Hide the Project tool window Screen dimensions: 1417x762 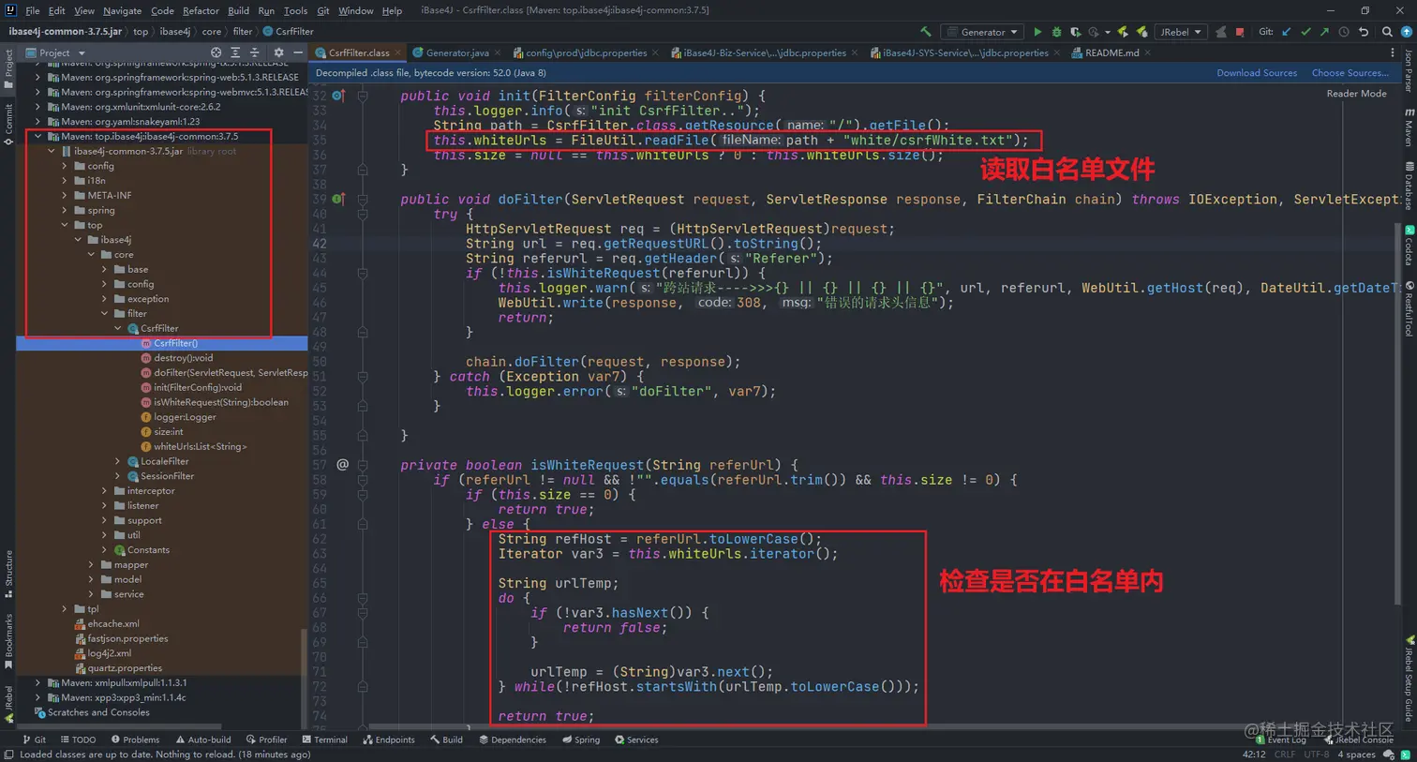298,52
